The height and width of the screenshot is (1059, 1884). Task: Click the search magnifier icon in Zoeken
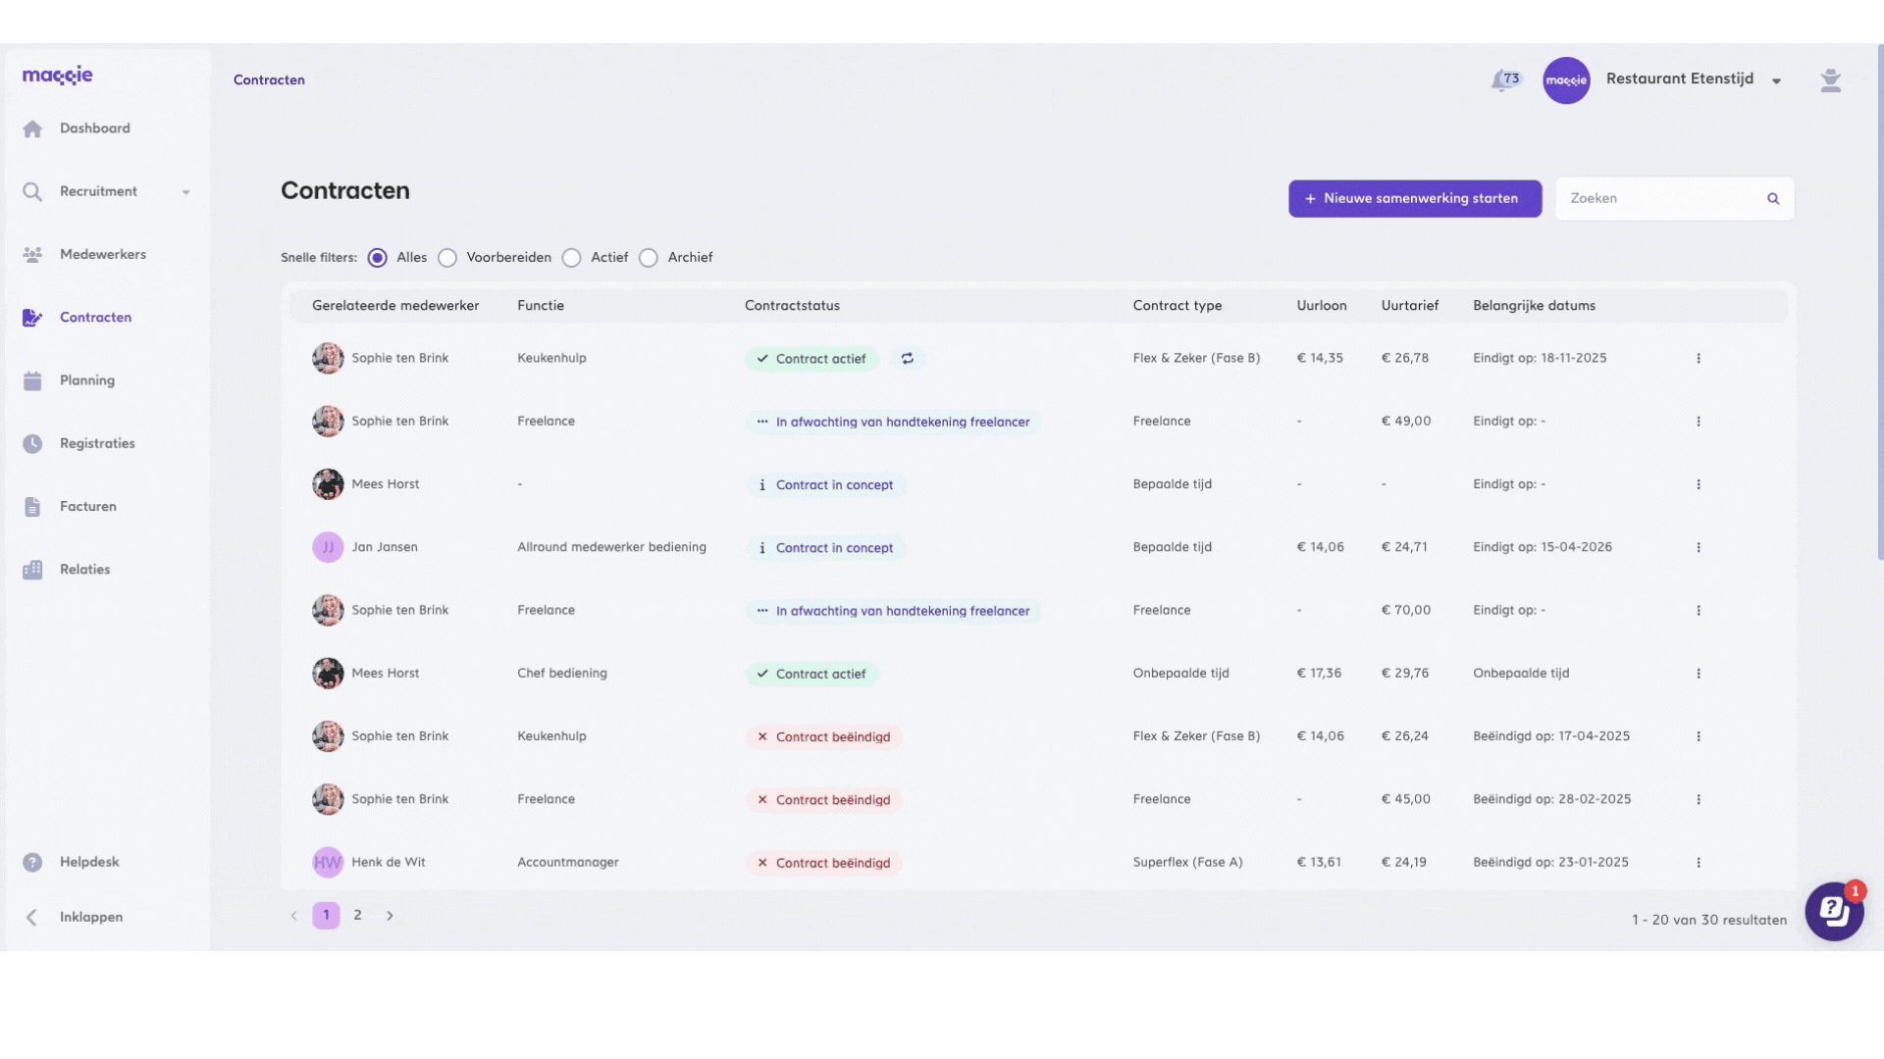tap(1773, 199)
